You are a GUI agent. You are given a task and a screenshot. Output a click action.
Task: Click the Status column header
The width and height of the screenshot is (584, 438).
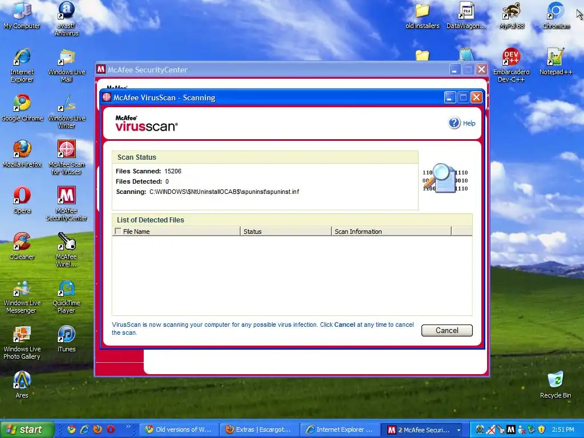(286, 232)
